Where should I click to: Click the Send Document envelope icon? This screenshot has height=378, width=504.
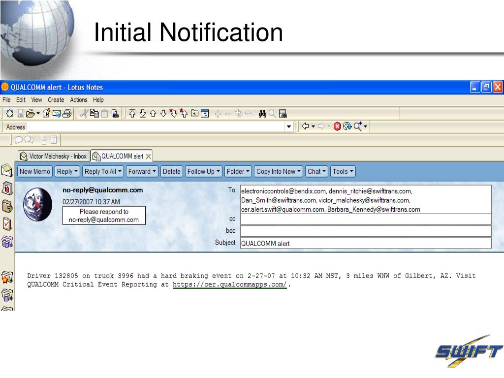(x=57, y=114)
